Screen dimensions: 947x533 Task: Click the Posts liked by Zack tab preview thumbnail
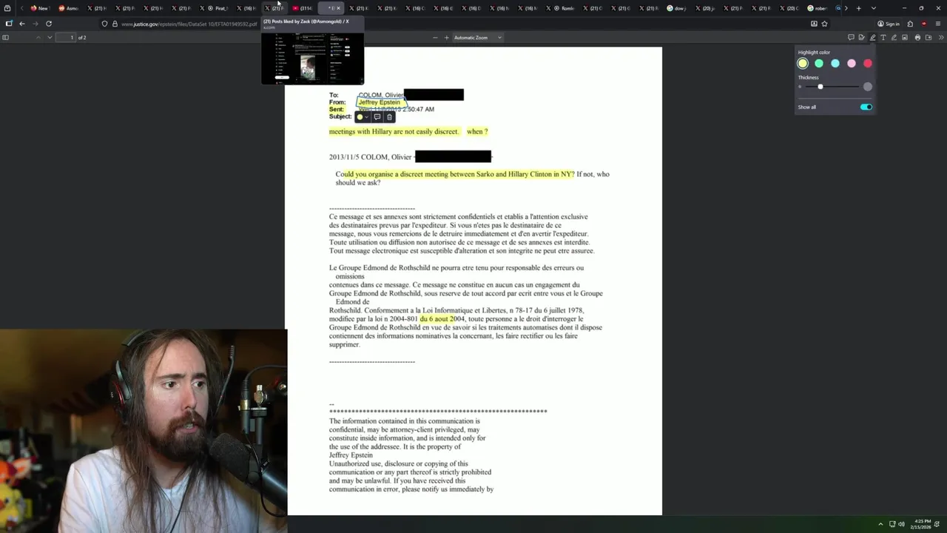pyautogui.click(x=312, y=58)
